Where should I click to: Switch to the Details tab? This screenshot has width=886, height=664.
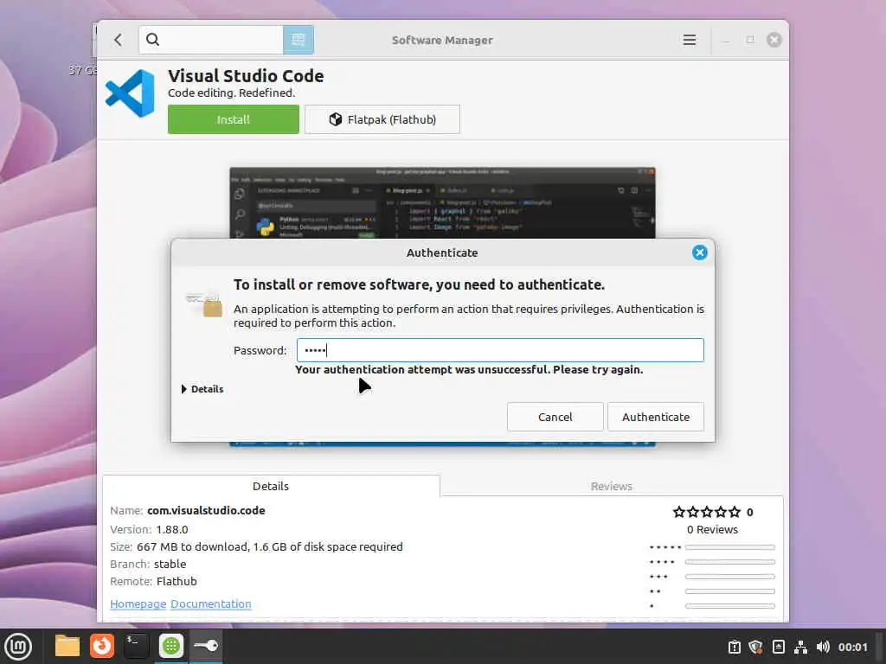pyautogui.click(x=271, y=486)
